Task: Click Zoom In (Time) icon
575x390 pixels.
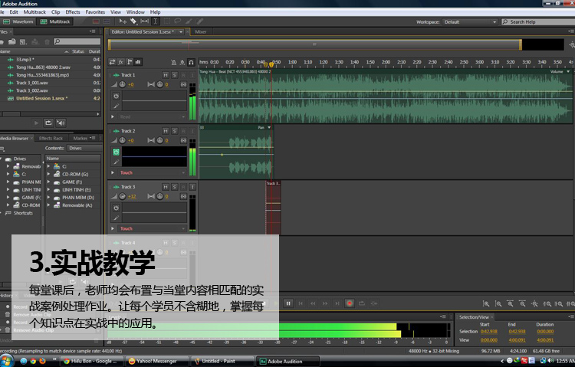Action: pos(510,303)
